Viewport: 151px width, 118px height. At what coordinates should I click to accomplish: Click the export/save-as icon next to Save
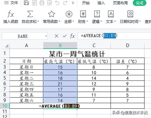[x=34, y=3]
